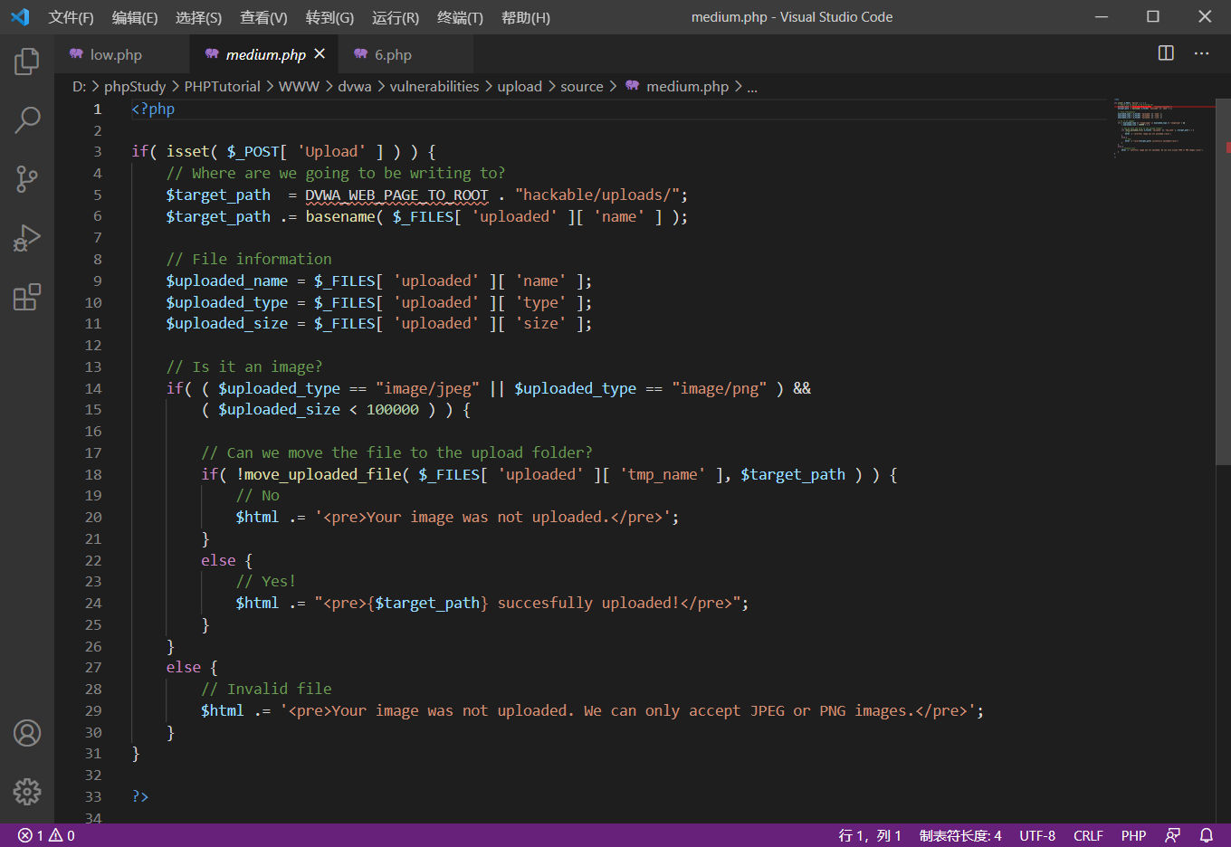Expand the breadcrumb ellipsis after medium.php
The image size is (1231, 847).
752,87
